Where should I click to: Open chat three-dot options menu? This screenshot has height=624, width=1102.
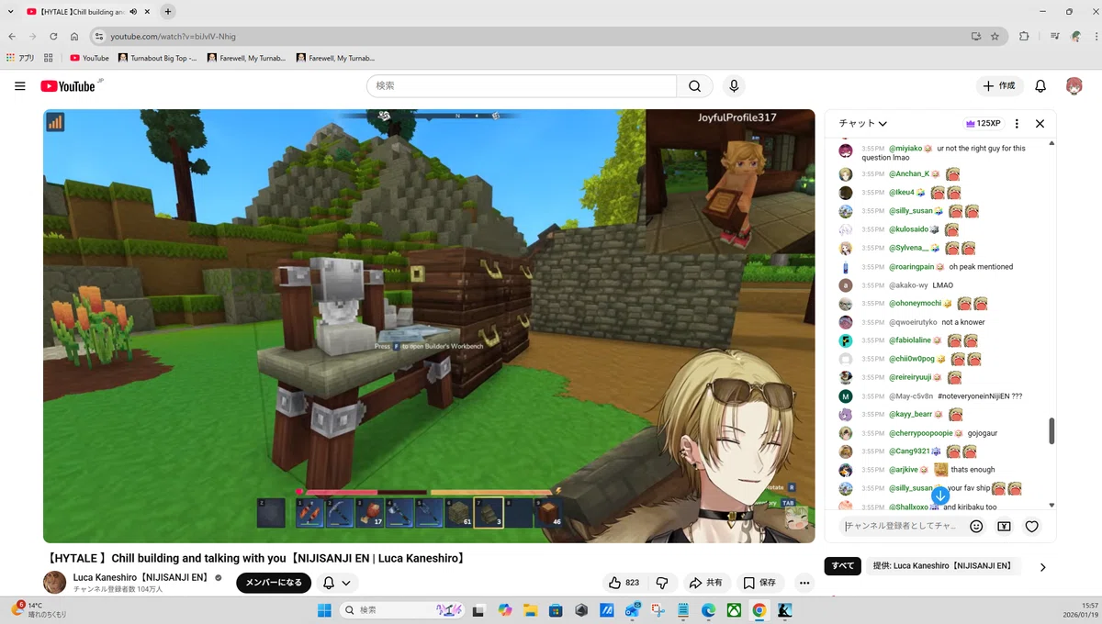point(1017,123)
